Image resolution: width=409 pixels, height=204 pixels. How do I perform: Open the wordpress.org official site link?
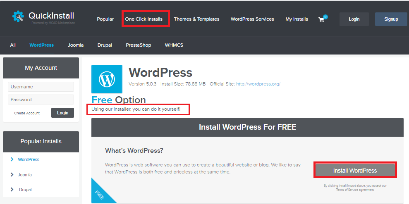pyautogui.click(x=258, y=84)
